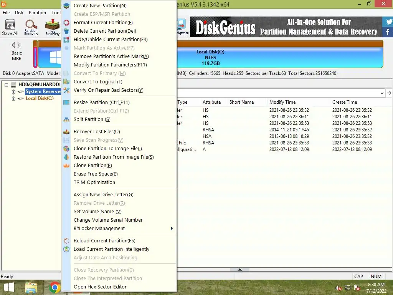Click the go arrow beside path box
The image size is (393, 295).
coord(389,93)
